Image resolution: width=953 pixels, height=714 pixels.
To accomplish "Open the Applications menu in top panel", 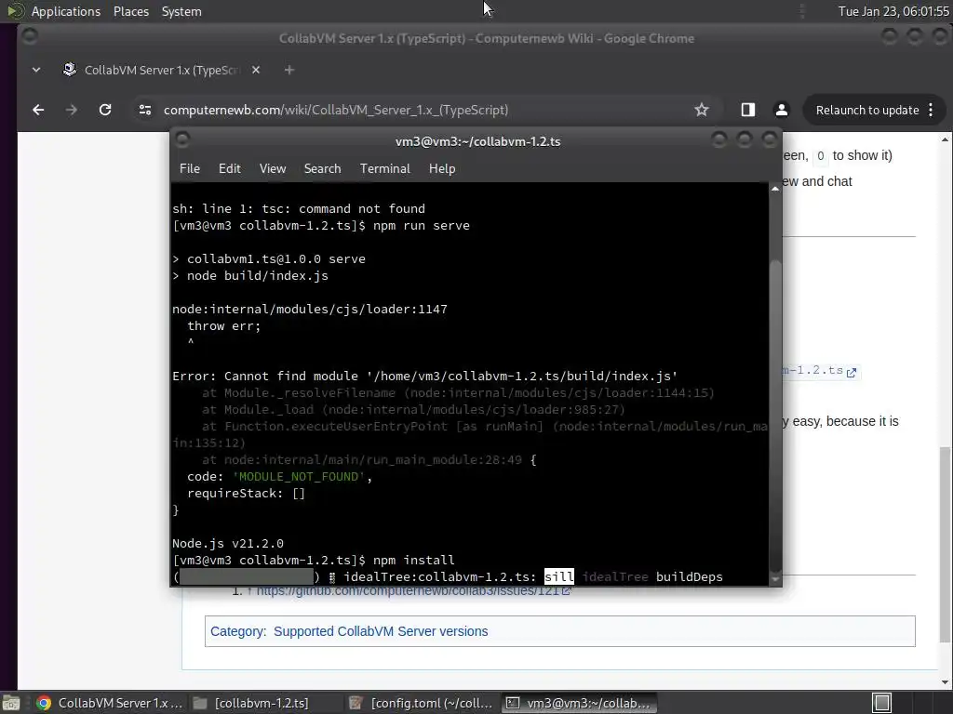I will point(66,11).
